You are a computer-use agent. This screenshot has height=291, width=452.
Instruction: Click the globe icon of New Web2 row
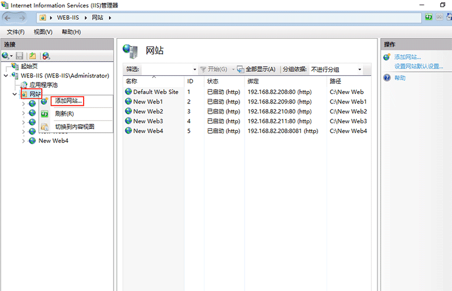tap(128, 111)
